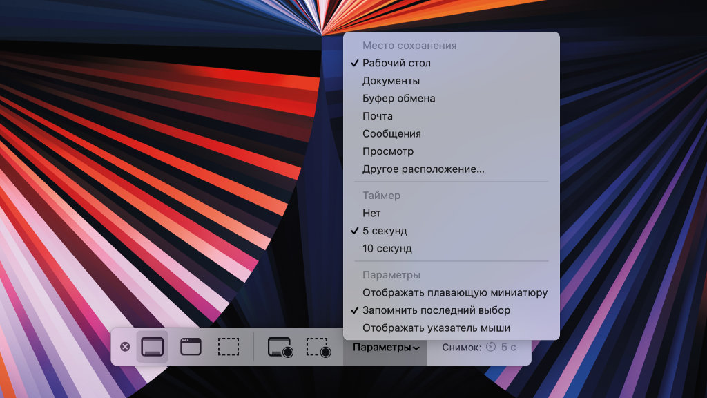The height and width of the screenshot is (398, 707).
Task: Choose Документы as save location
Action: (x=391, y=81)
